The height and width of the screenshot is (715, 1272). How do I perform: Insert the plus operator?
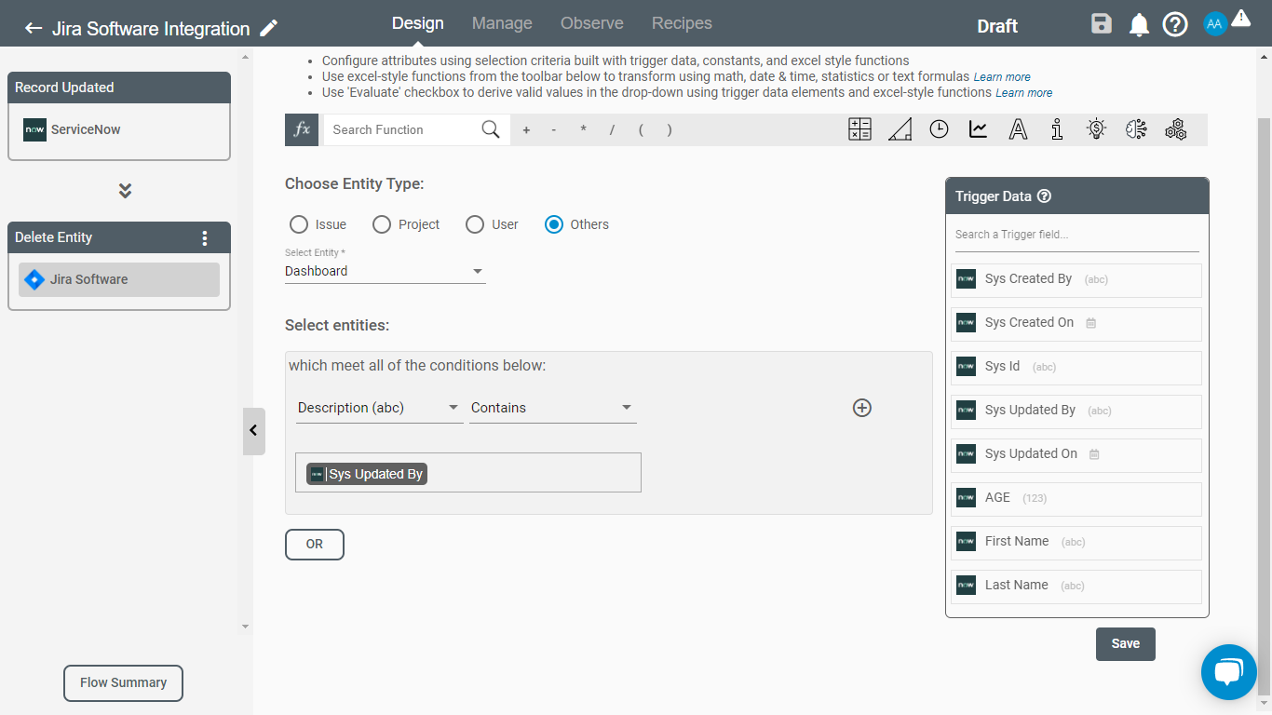[526, 130]
